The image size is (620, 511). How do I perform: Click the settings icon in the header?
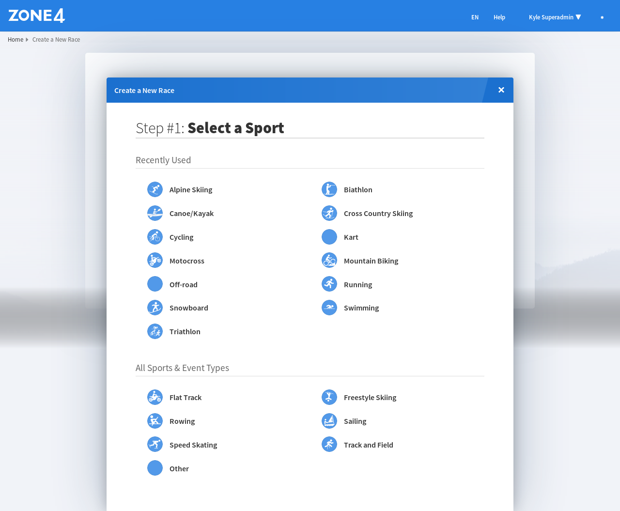point(602,17)
